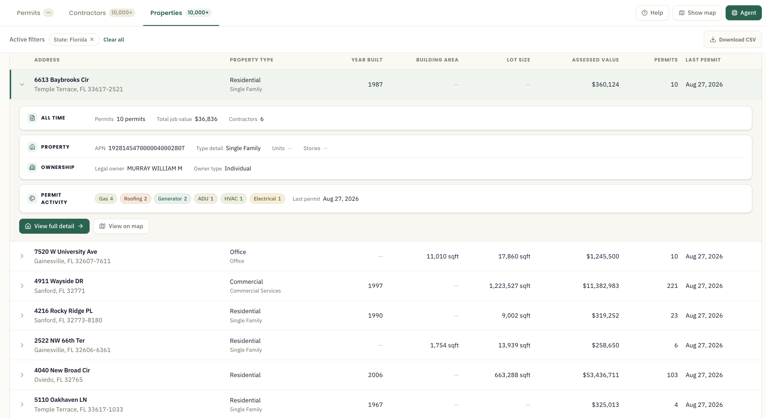
Task: Click legal owner MURRAY WILLIAM M
Action: tap(154, 168)
